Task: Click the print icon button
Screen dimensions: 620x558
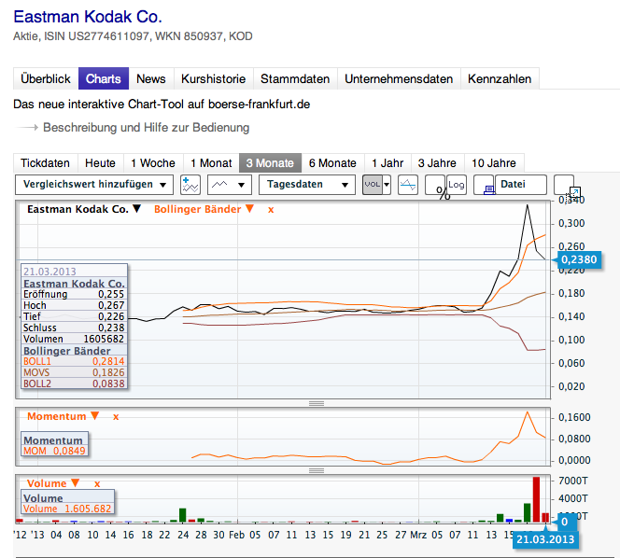Action: point(484,185)
